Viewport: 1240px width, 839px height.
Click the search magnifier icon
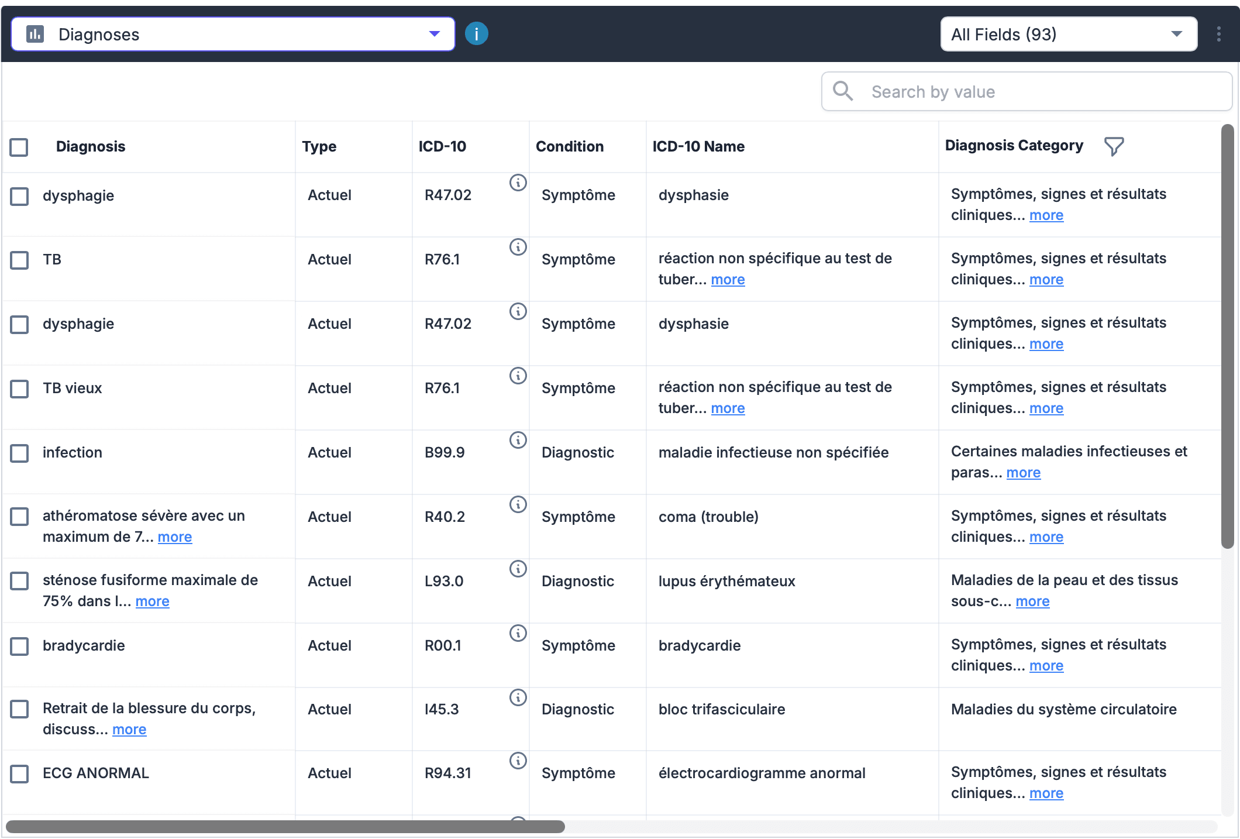tap(843, 91)
